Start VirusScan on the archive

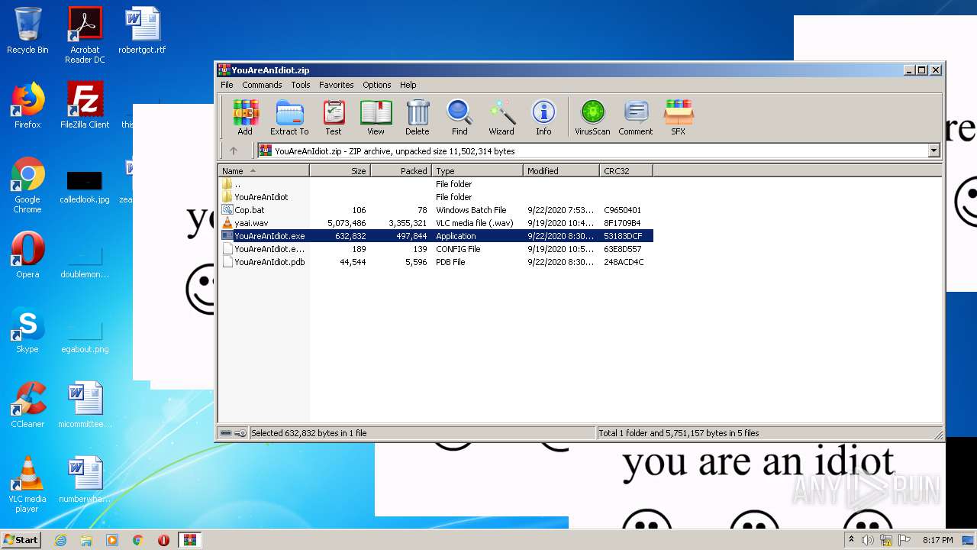[x=592, y=118]
